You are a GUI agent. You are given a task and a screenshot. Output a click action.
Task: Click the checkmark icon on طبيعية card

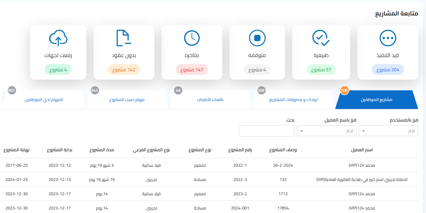click(321, 38)
